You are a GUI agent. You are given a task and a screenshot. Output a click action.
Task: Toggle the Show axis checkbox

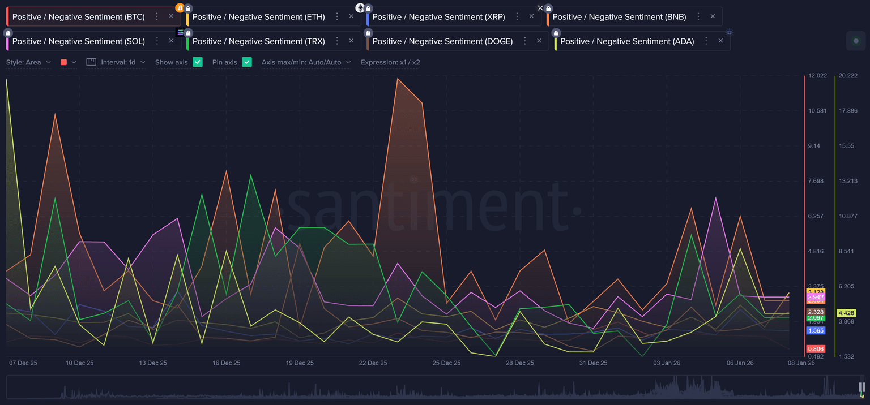pos(198,62)
